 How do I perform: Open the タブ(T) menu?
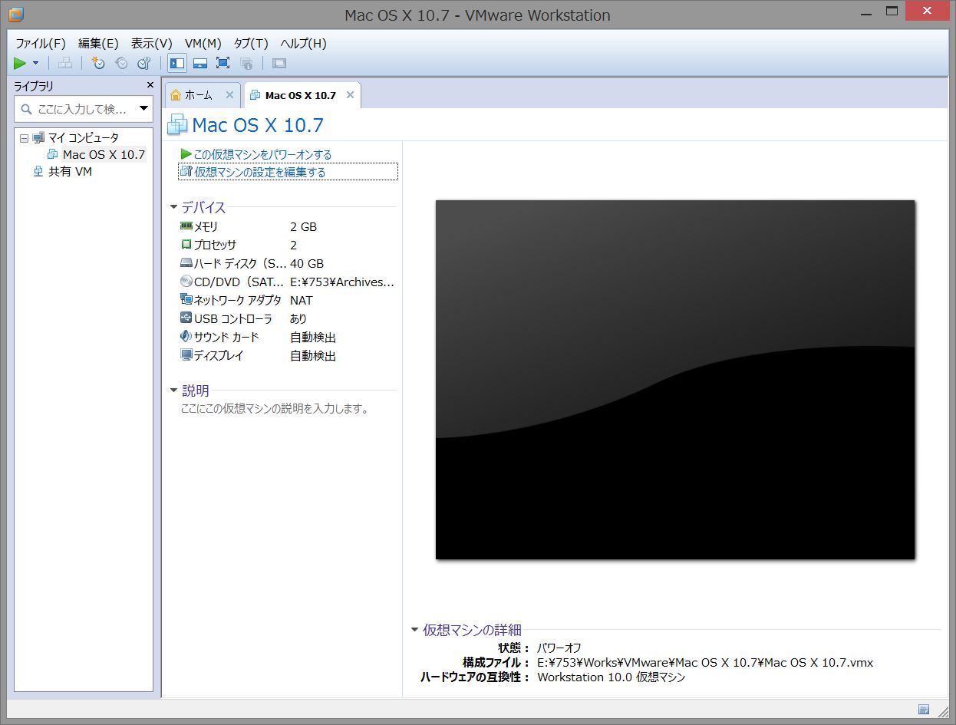pos(251,43)
